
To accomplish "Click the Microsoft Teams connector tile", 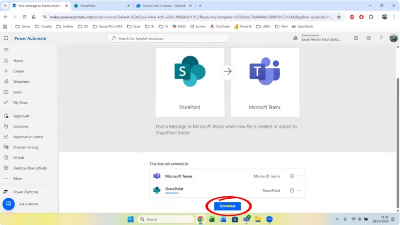I will coord(265,83).
